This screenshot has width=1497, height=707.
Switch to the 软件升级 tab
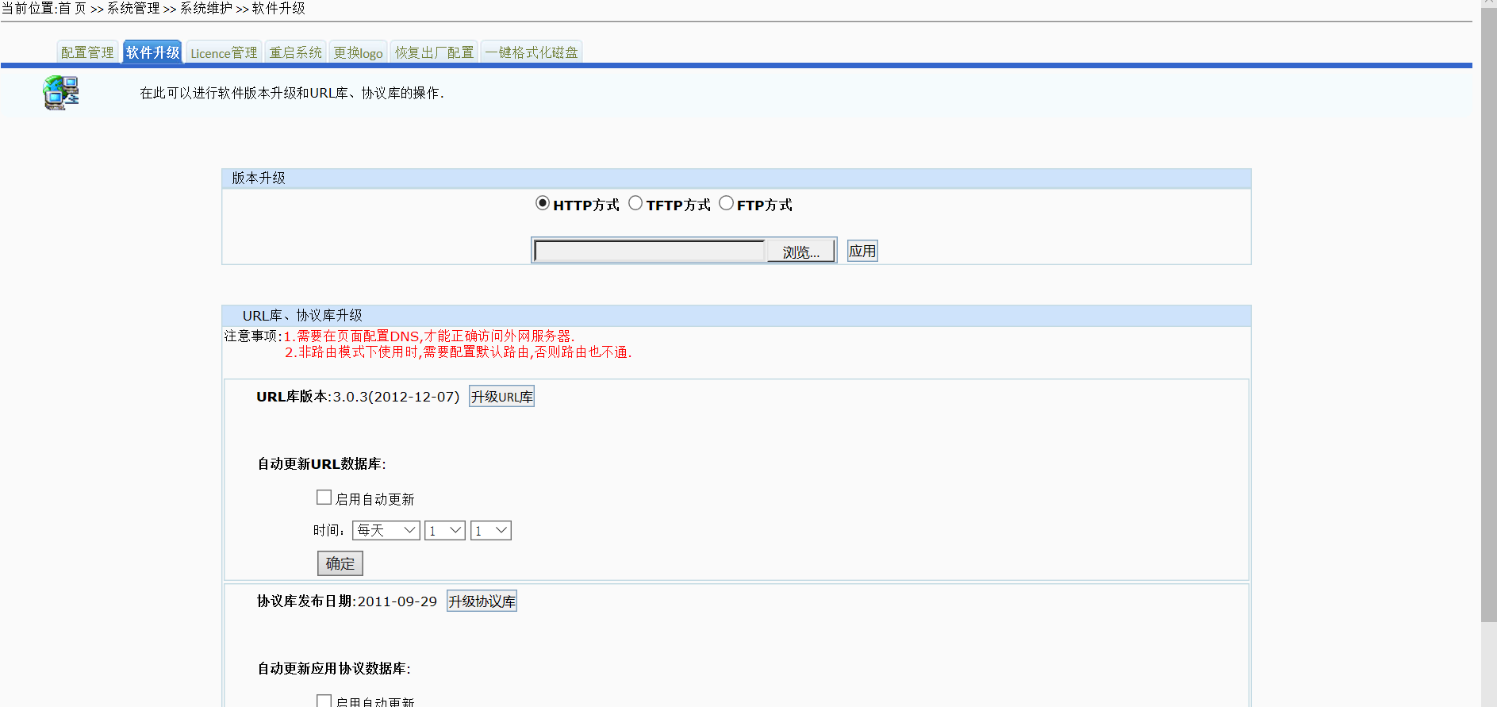point(152,52)
